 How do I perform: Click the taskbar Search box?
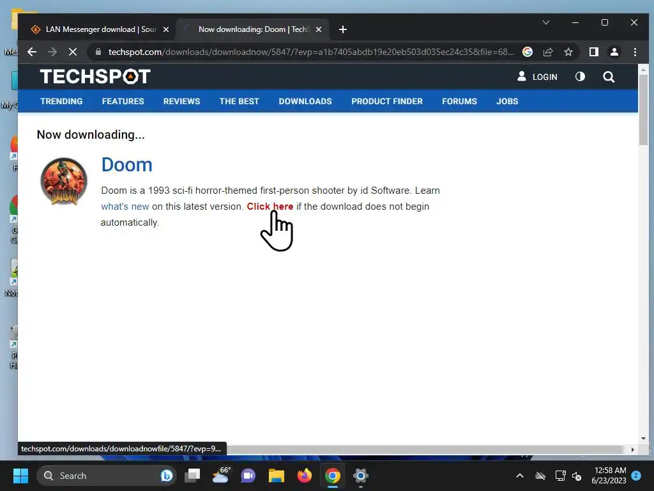(107, 476)
